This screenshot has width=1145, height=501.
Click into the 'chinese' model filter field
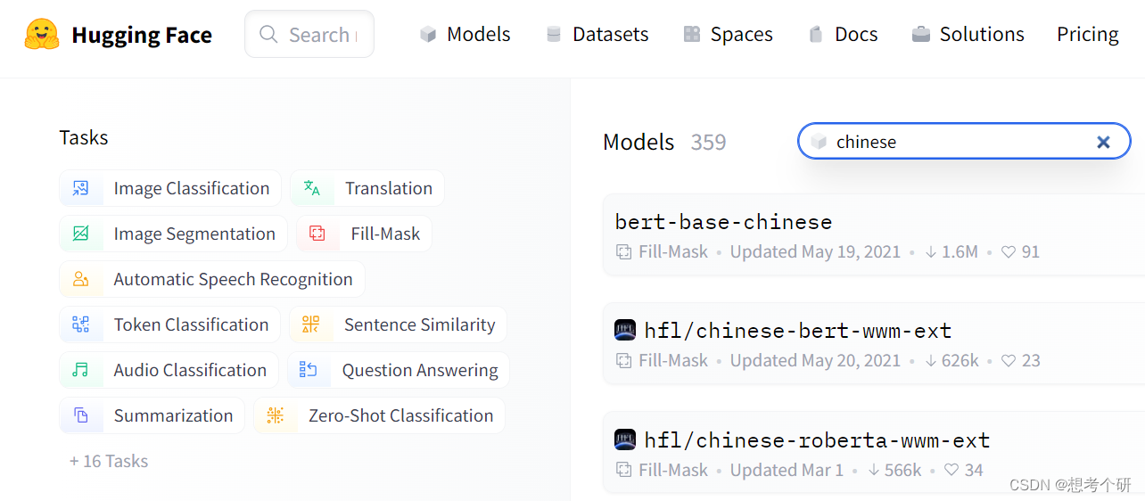click(x=964, y=142)
